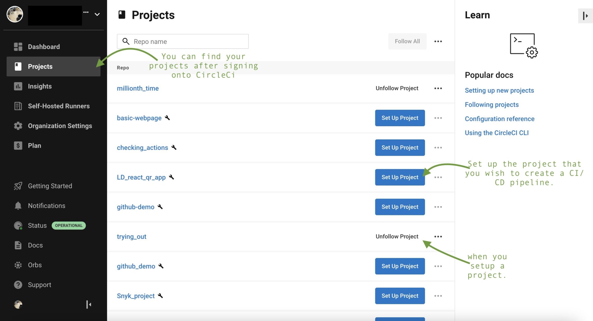Open the Plan dollar icon
593x321 pixels.
(x=18, y=146)
